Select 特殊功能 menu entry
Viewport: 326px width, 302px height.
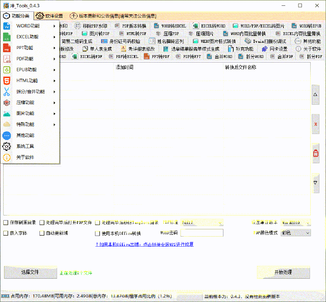pyautogui.click(x=30, y=125)
